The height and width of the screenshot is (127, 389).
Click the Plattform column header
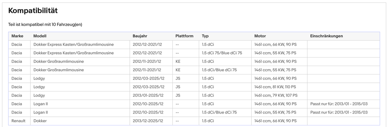184,36
